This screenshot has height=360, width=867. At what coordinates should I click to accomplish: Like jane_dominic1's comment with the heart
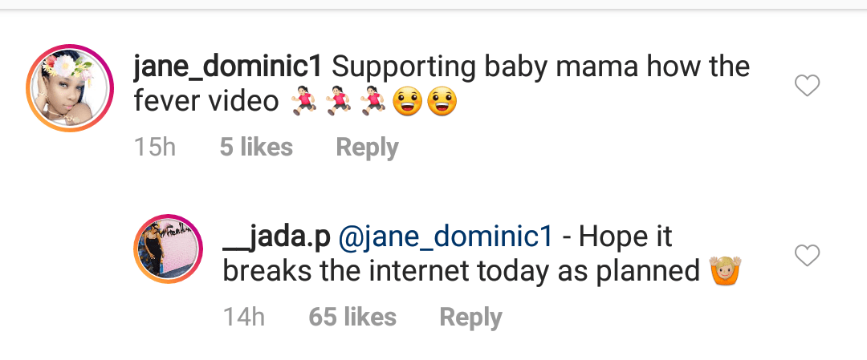coord(806,85)
